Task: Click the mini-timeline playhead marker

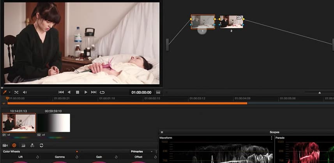Action: coord(7,99)
